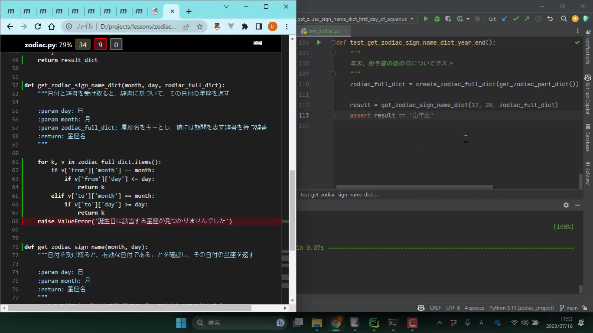The image size is (593, 333).
Task: Run the current test configuration
Action: click(426, 19)
